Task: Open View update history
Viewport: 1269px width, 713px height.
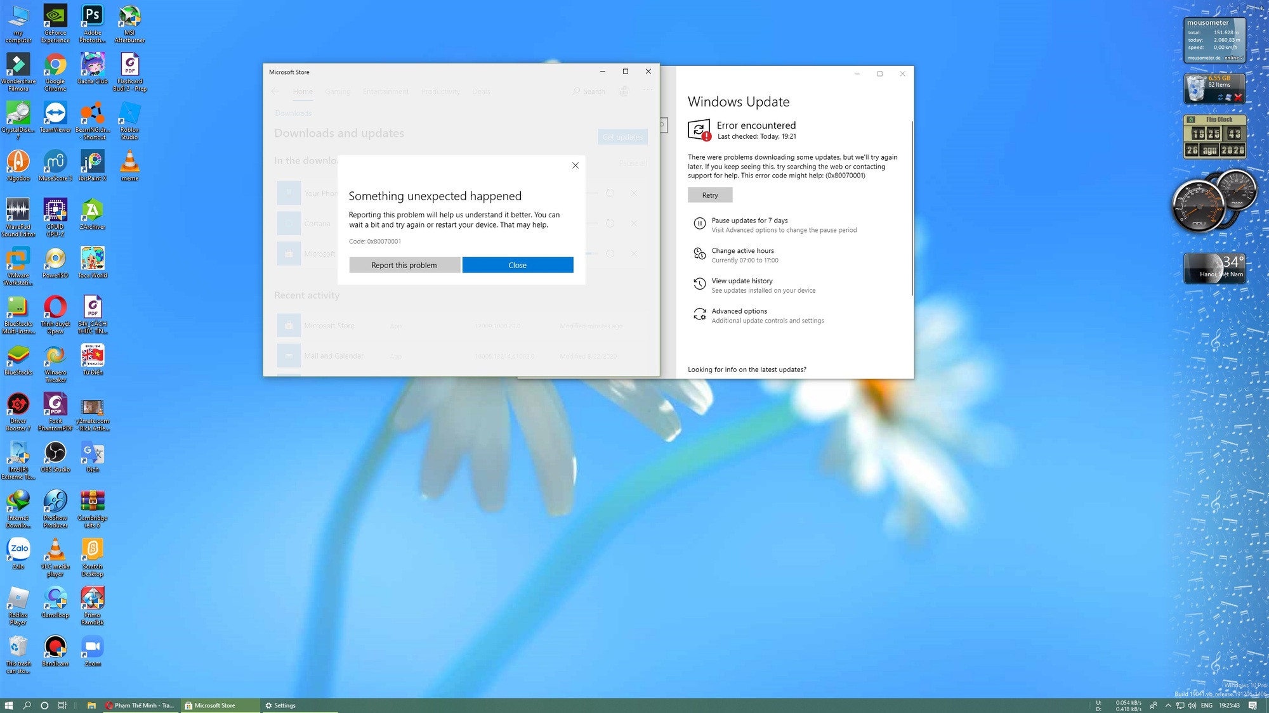Action: [x=754, y=285]
